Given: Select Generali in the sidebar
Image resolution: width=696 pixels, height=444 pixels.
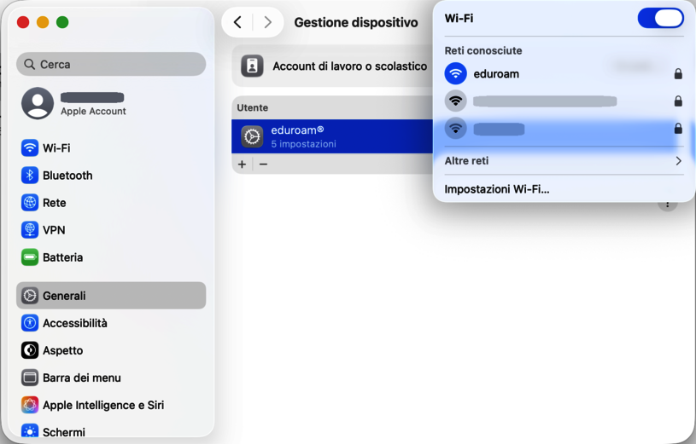Looking at the screenshot, I should (x=111, y=296).
